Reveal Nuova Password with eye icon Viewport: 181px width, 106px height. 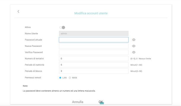tap(134, 46)
